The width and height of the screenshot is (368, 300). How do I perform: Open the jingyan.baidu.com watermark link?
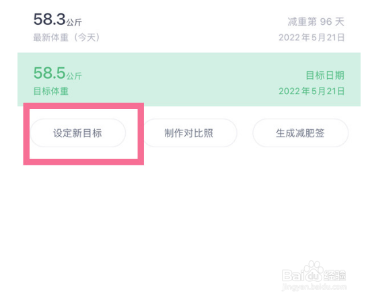point(314,287)
